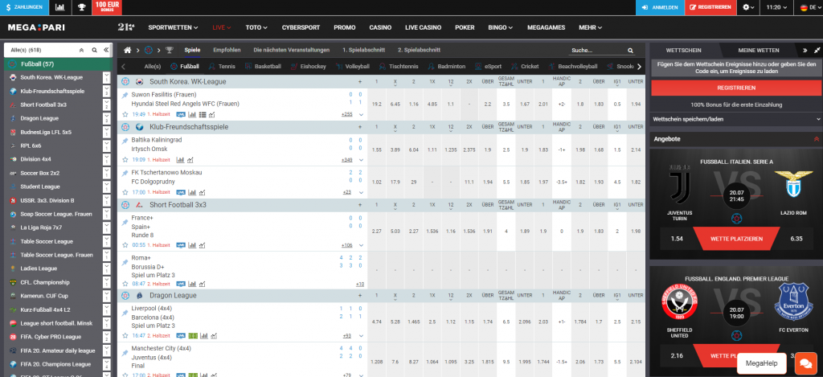
Task: Favorite the Roma+ vs Borussia D+ match star
Action: click(x=125, y=284)
